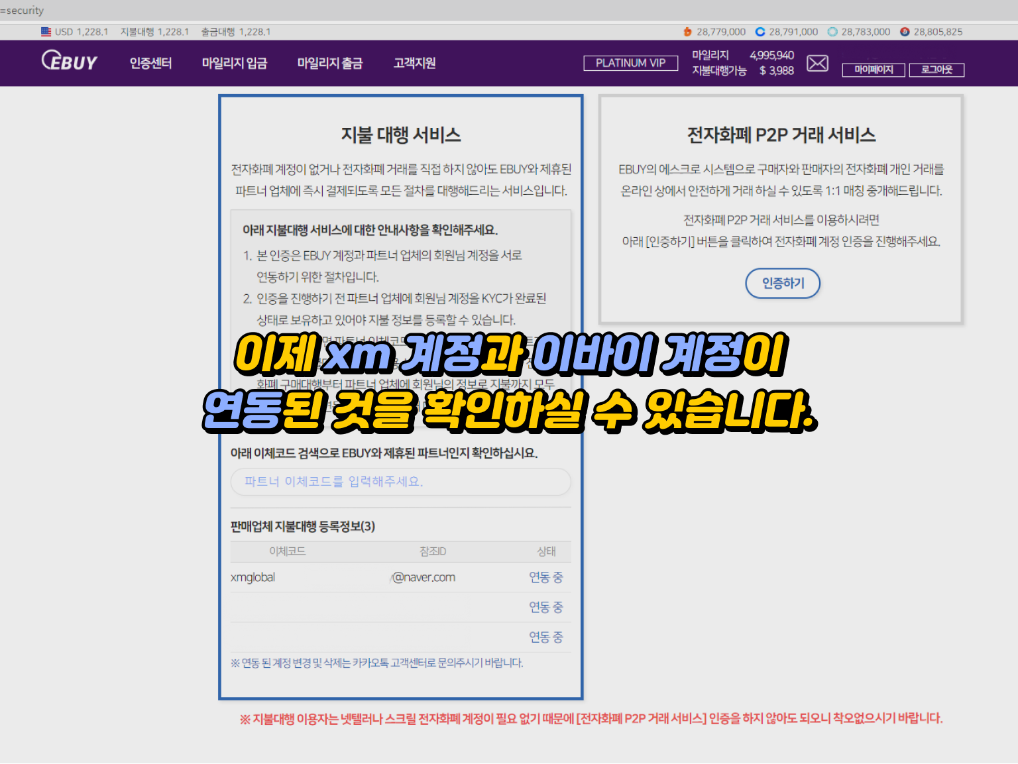Open the 고객지원 menu
Image resolution: width=1018 pixels, height=764 pixels.
(x=413, y=63)
